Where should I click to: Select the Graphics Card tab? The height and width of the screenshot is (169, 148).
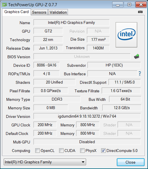click(x=16, y=12)
